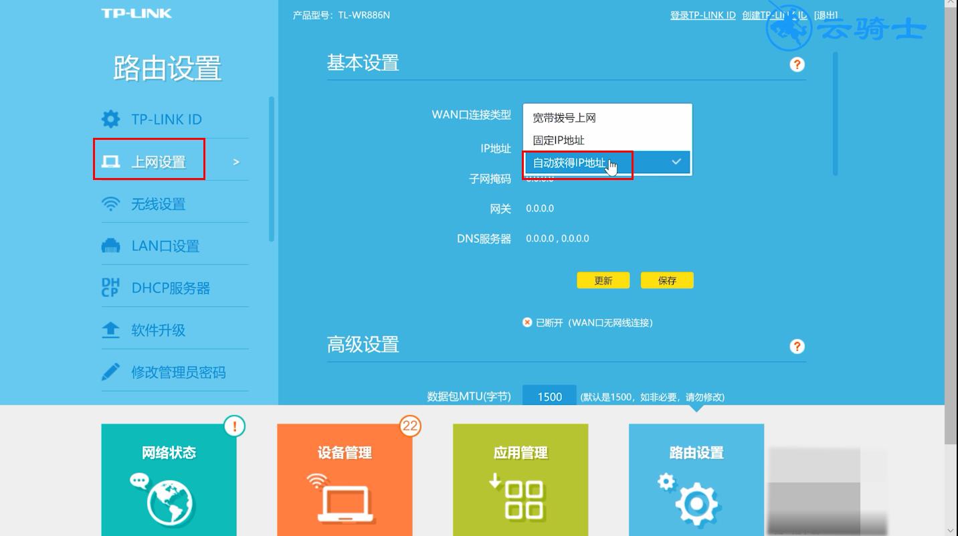Click the pencil icon beside 修改管理员密码

(x=110, y=371)
